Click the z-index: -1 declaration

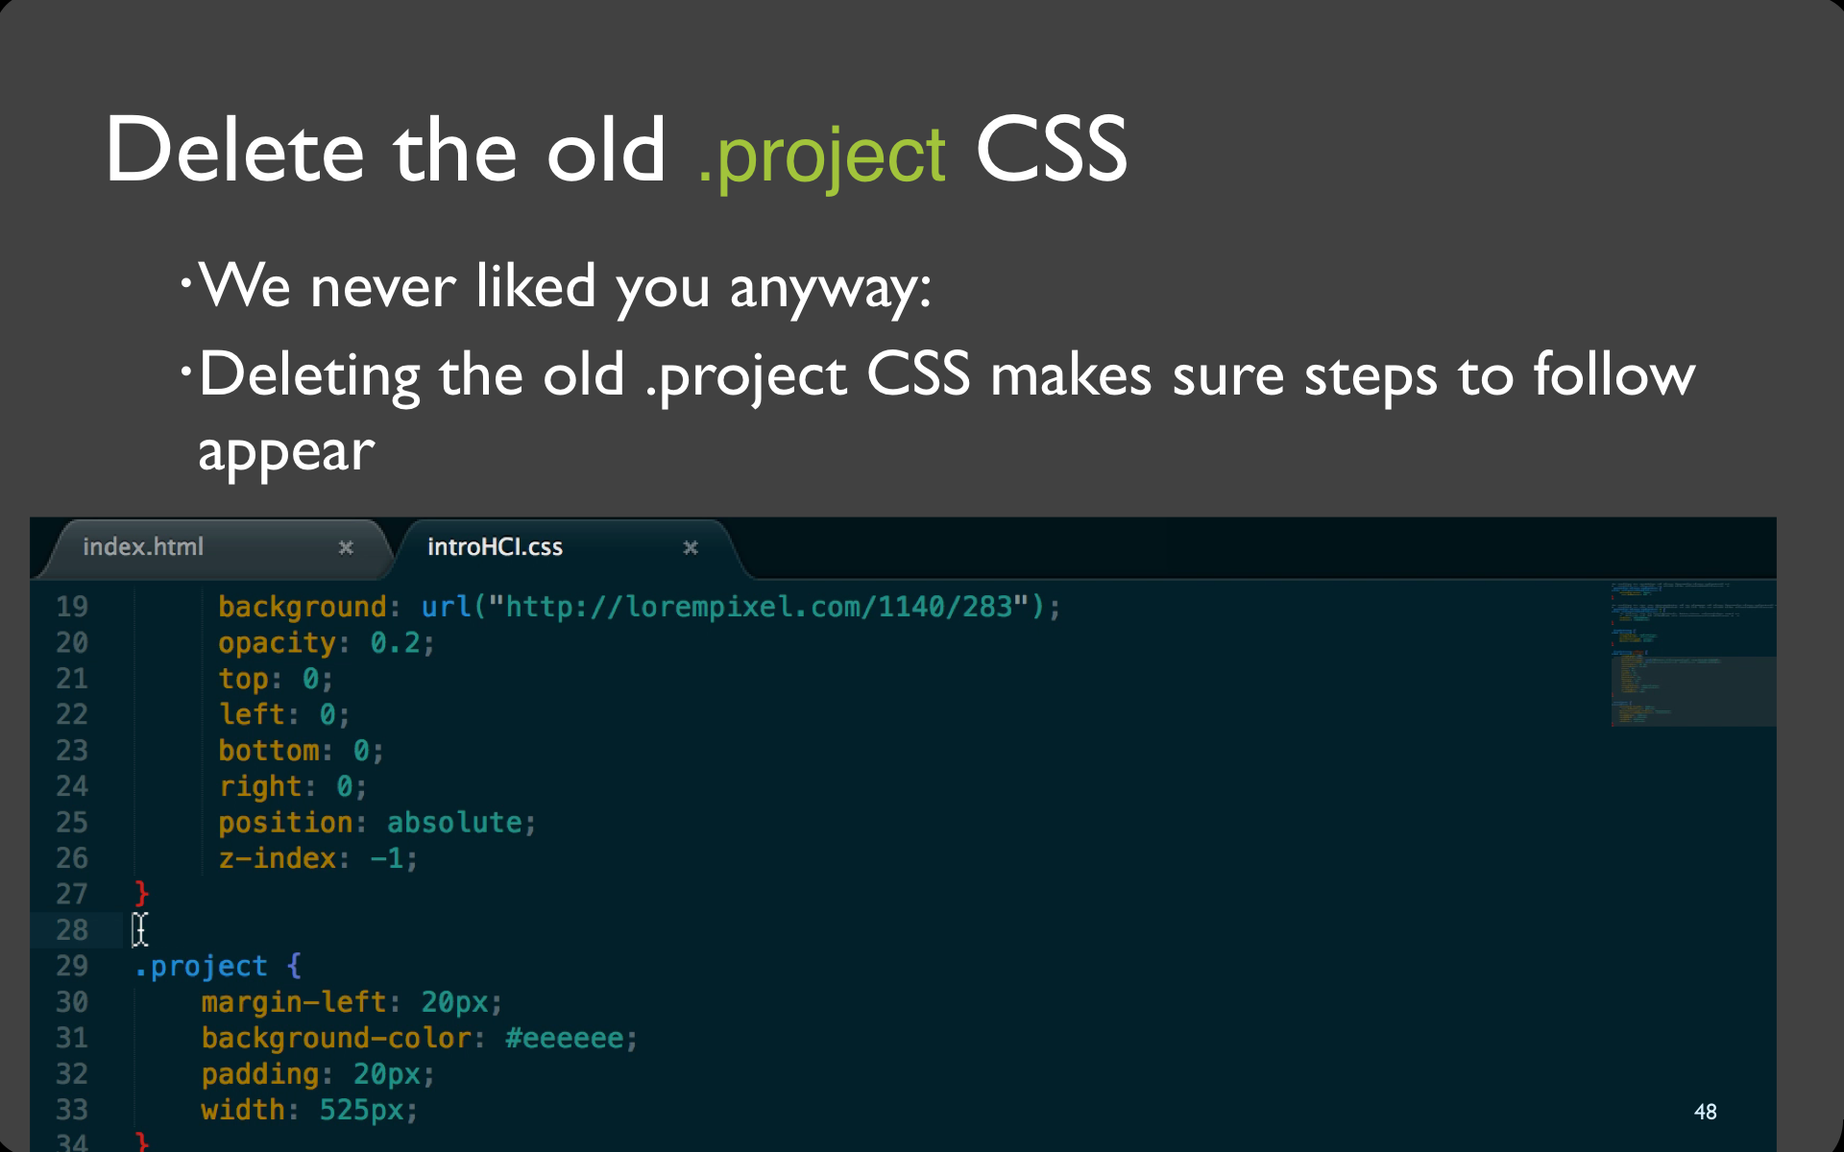(x=318, y=858)
